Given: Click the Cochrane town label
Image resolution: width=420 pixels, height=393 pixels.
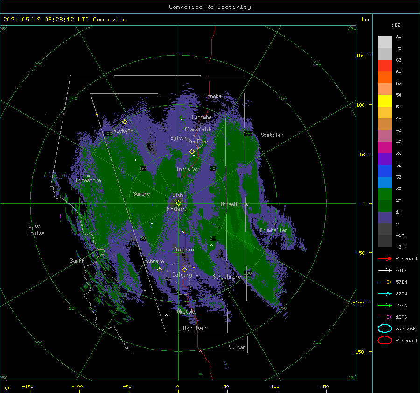Looking at the screenshot, I should [x=153, y=261].
